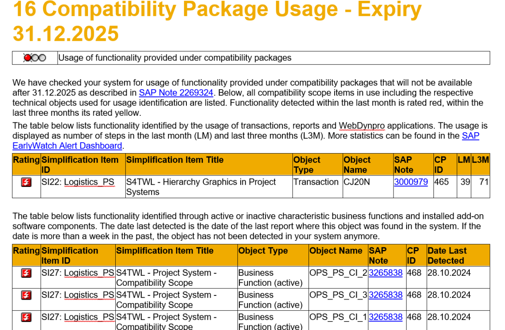This screenshot has width=505, height=330.
Task: Select the middle grey traffic light circle
Action: 35,58
